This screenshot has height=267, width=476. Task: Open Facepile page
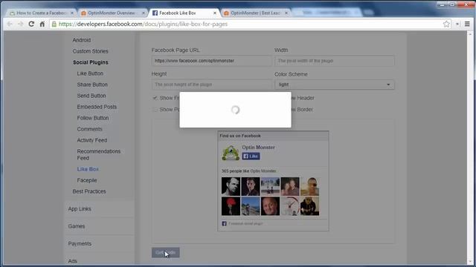point(87,180)
